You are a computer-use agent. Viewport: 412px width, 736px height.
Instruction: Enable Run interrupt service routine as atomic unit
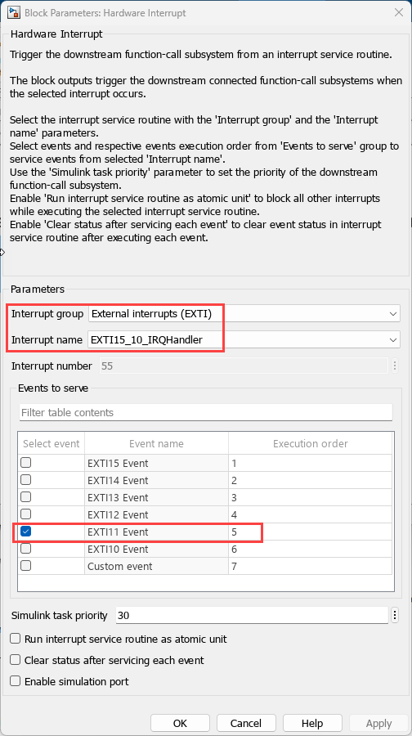pyautogui.click(x=16, y=639)
